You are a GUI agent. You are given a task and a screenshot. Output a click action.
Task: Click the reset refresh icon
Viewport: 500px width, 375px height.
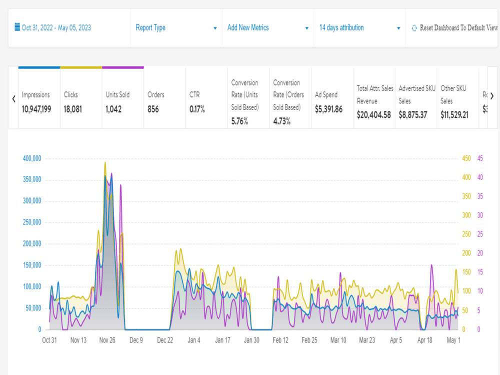pos(414,28)
